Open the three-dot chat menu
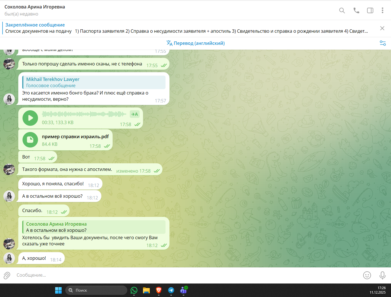391x297 pixels. click(382, 10)
